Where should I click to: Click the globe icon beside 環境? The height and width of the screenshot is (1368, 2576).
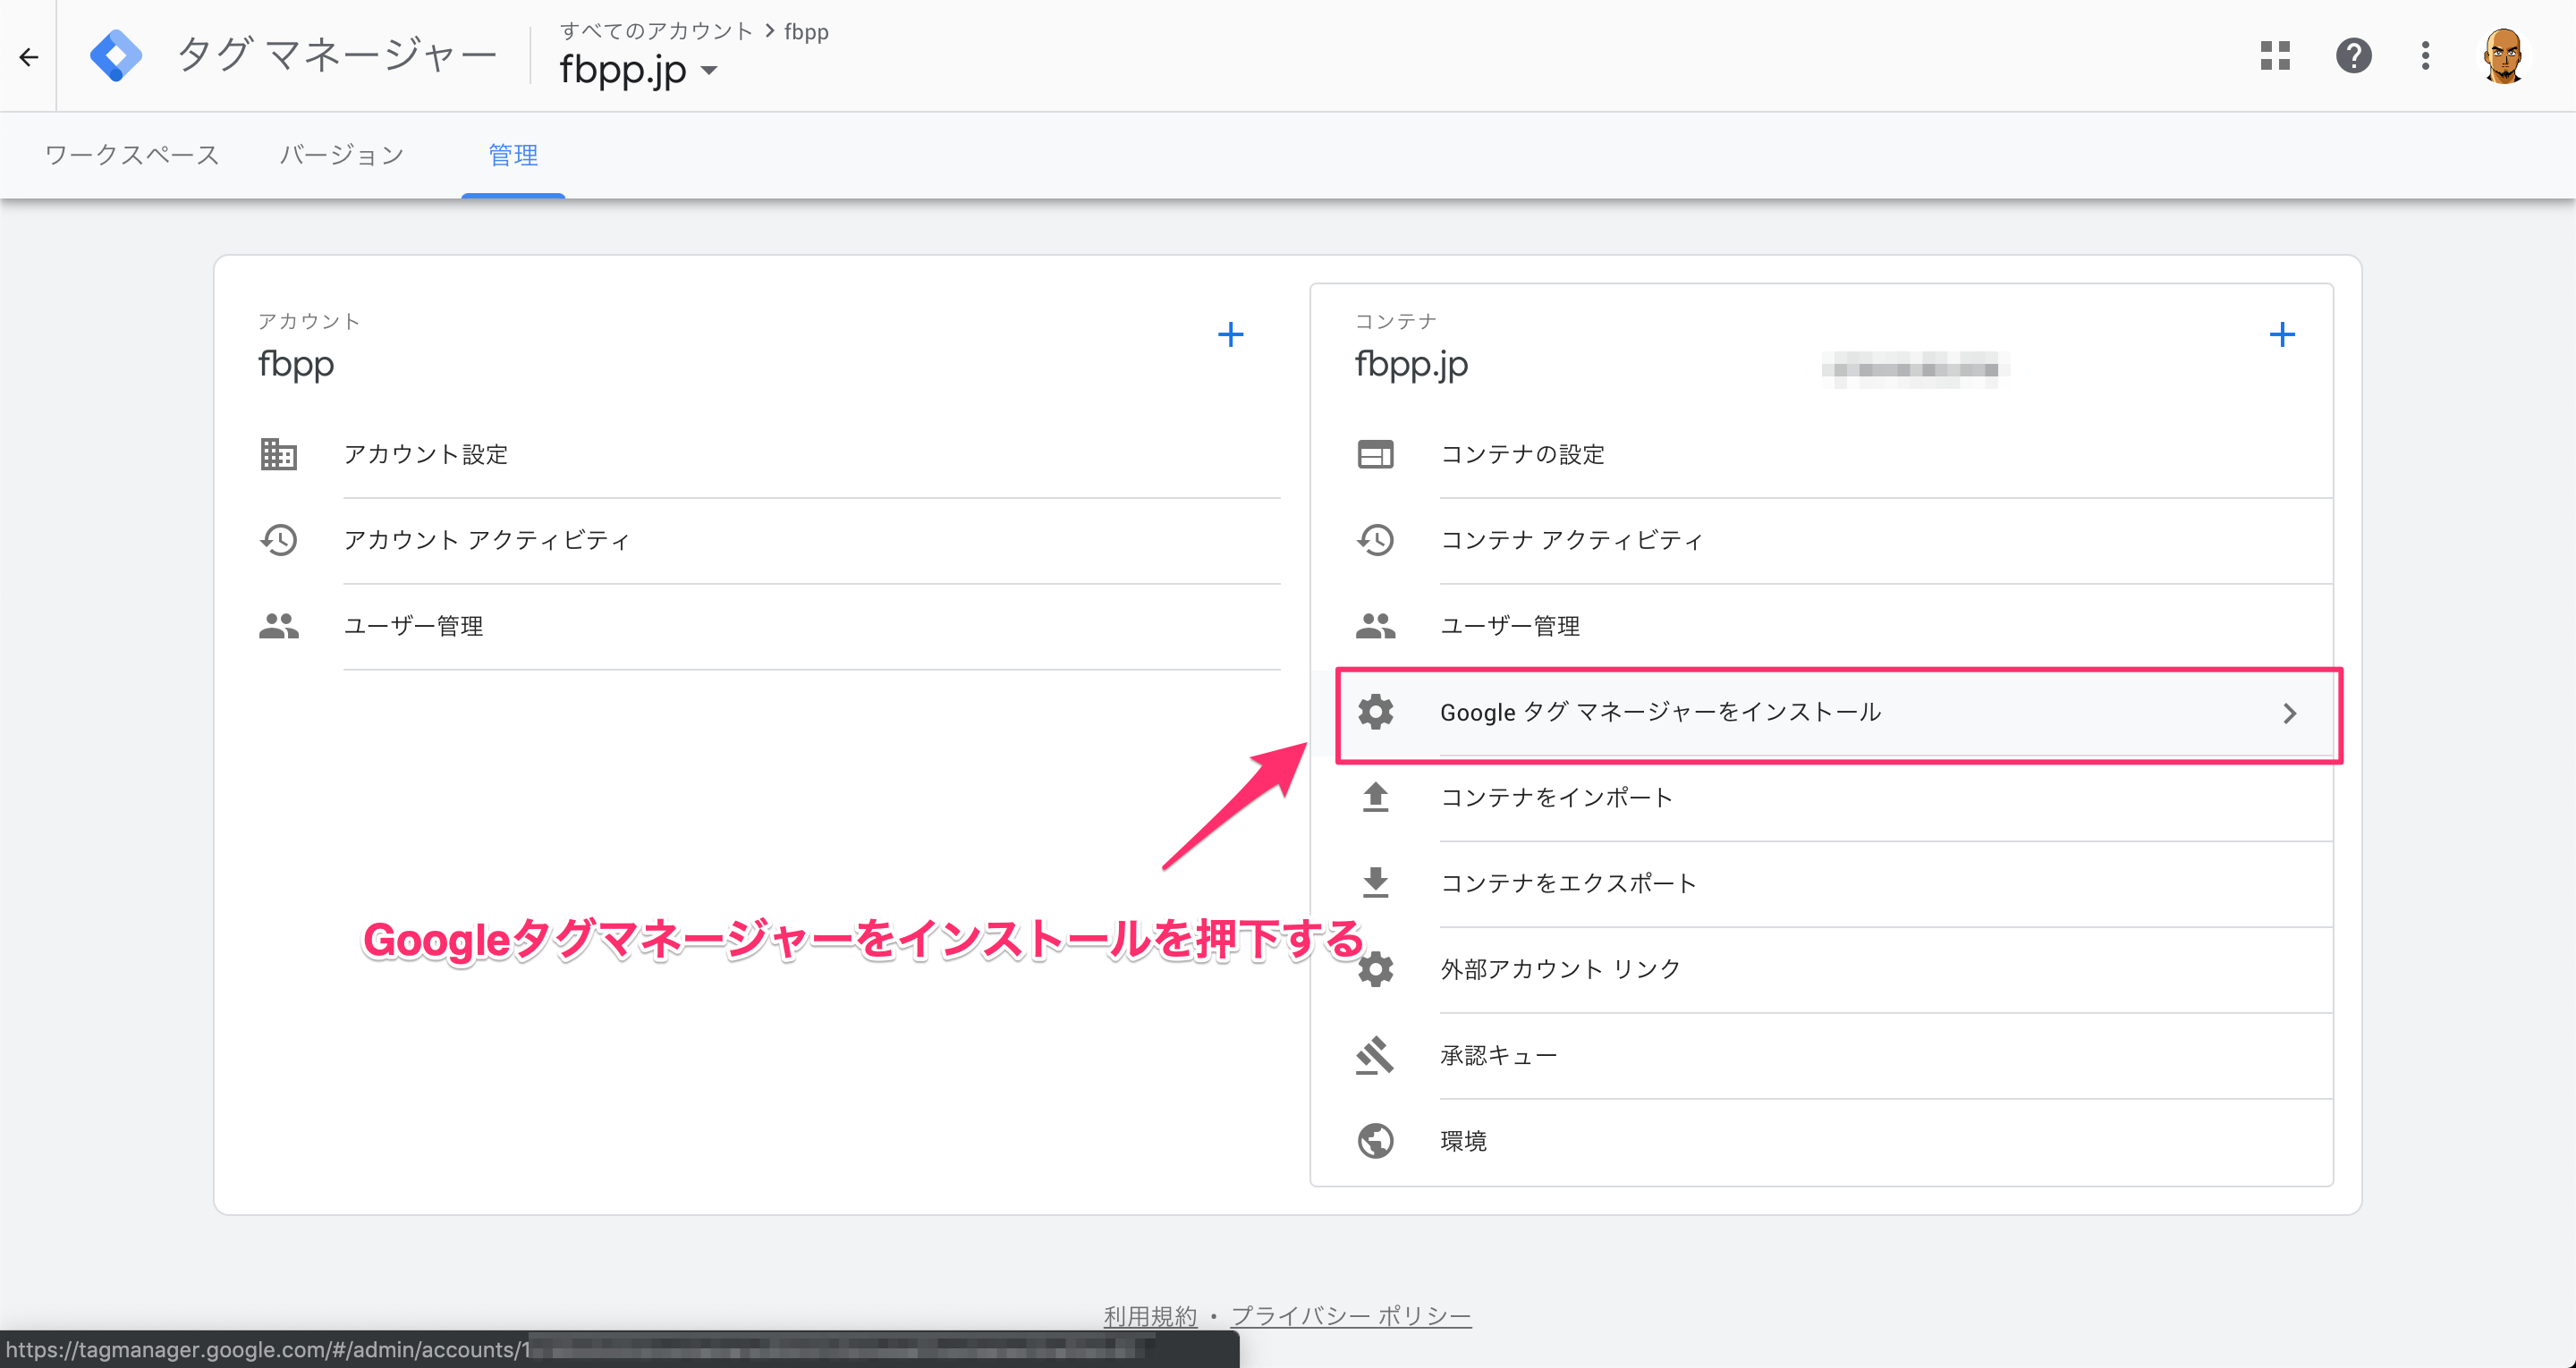click(x=1375, y=1141)
